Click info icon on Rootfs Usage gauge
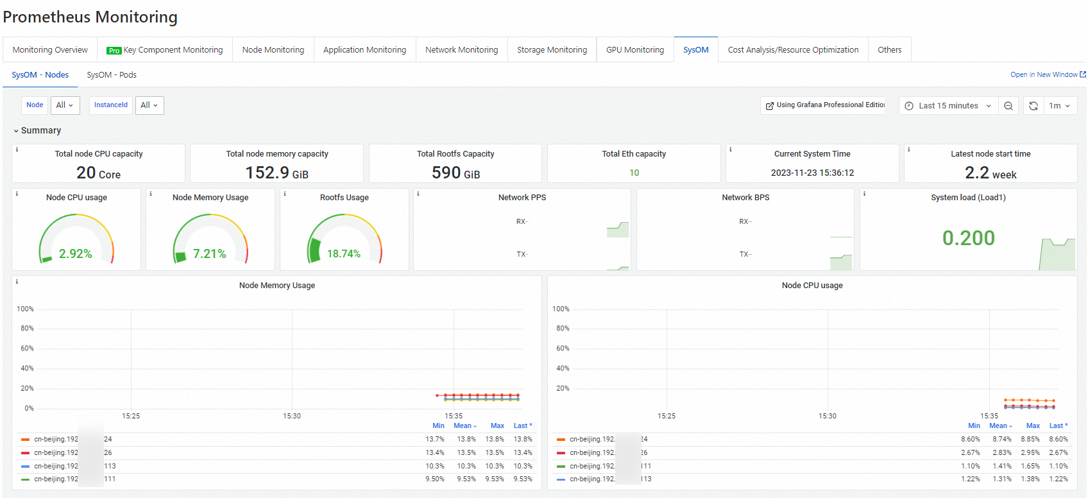 tap(285, 194)
